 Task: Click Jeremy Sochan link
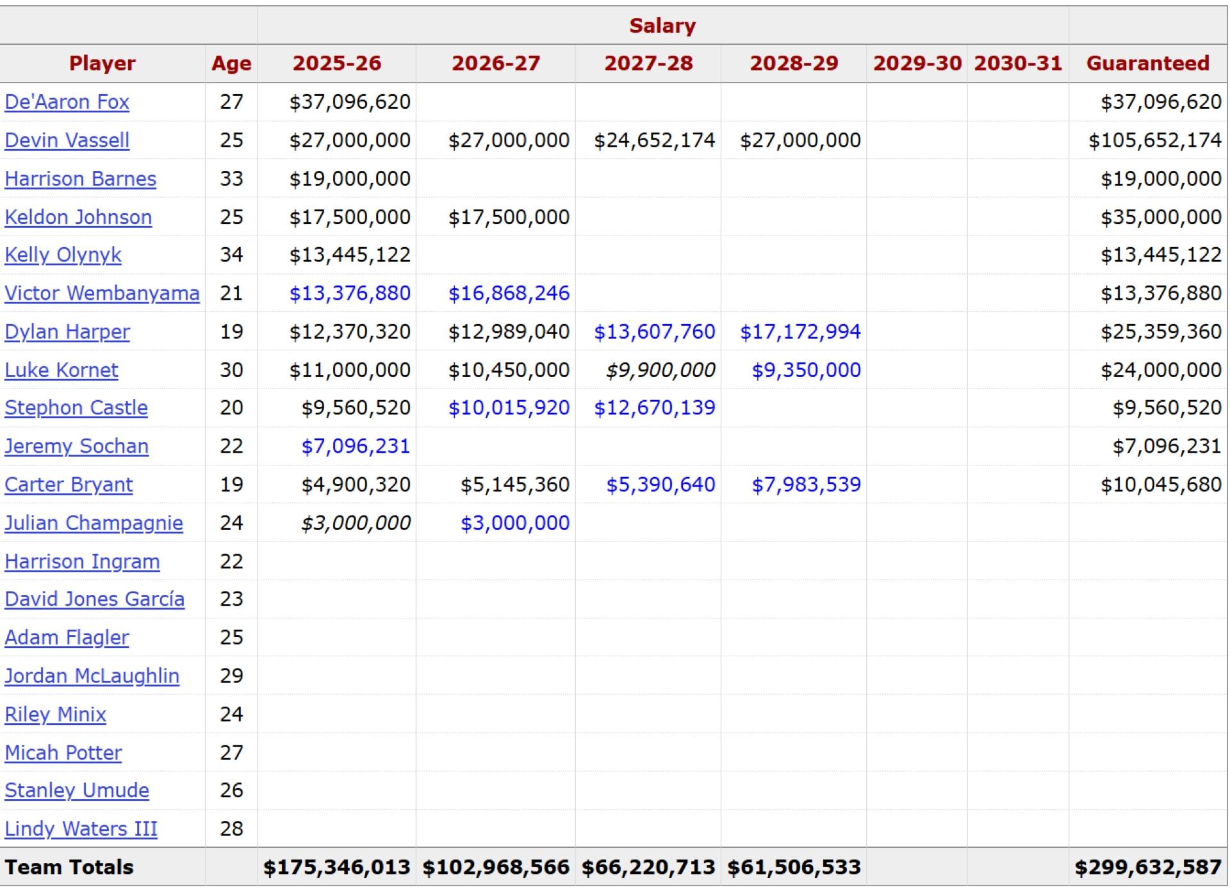click(76, 446)
